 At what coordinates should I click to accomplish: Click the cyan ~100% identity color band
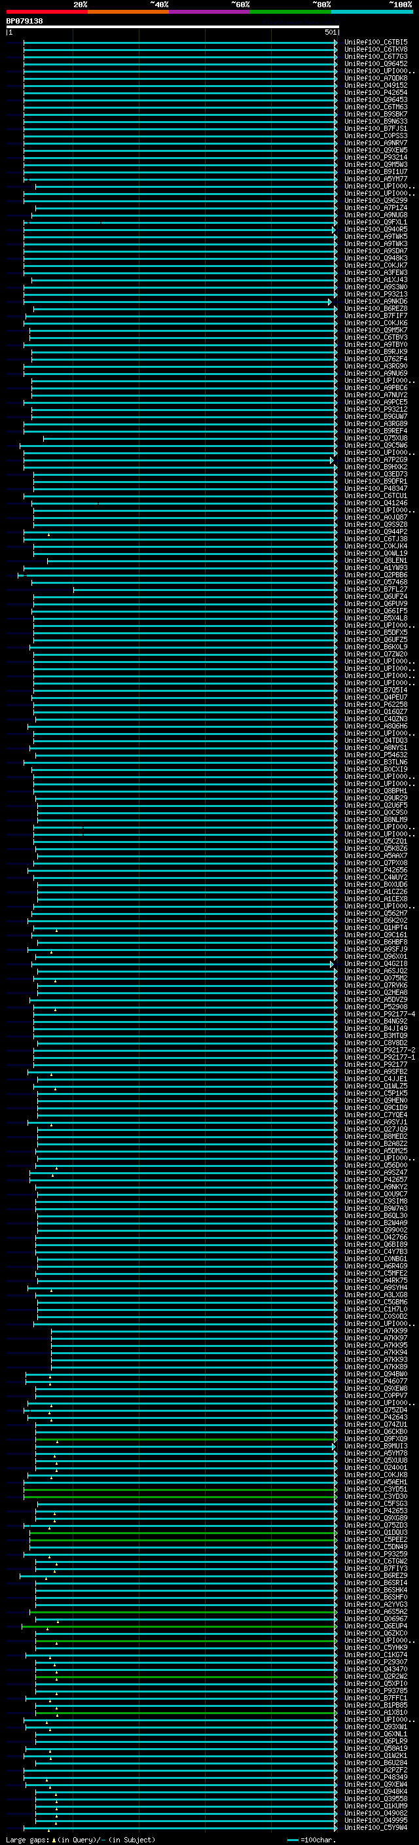pos(373,12)
